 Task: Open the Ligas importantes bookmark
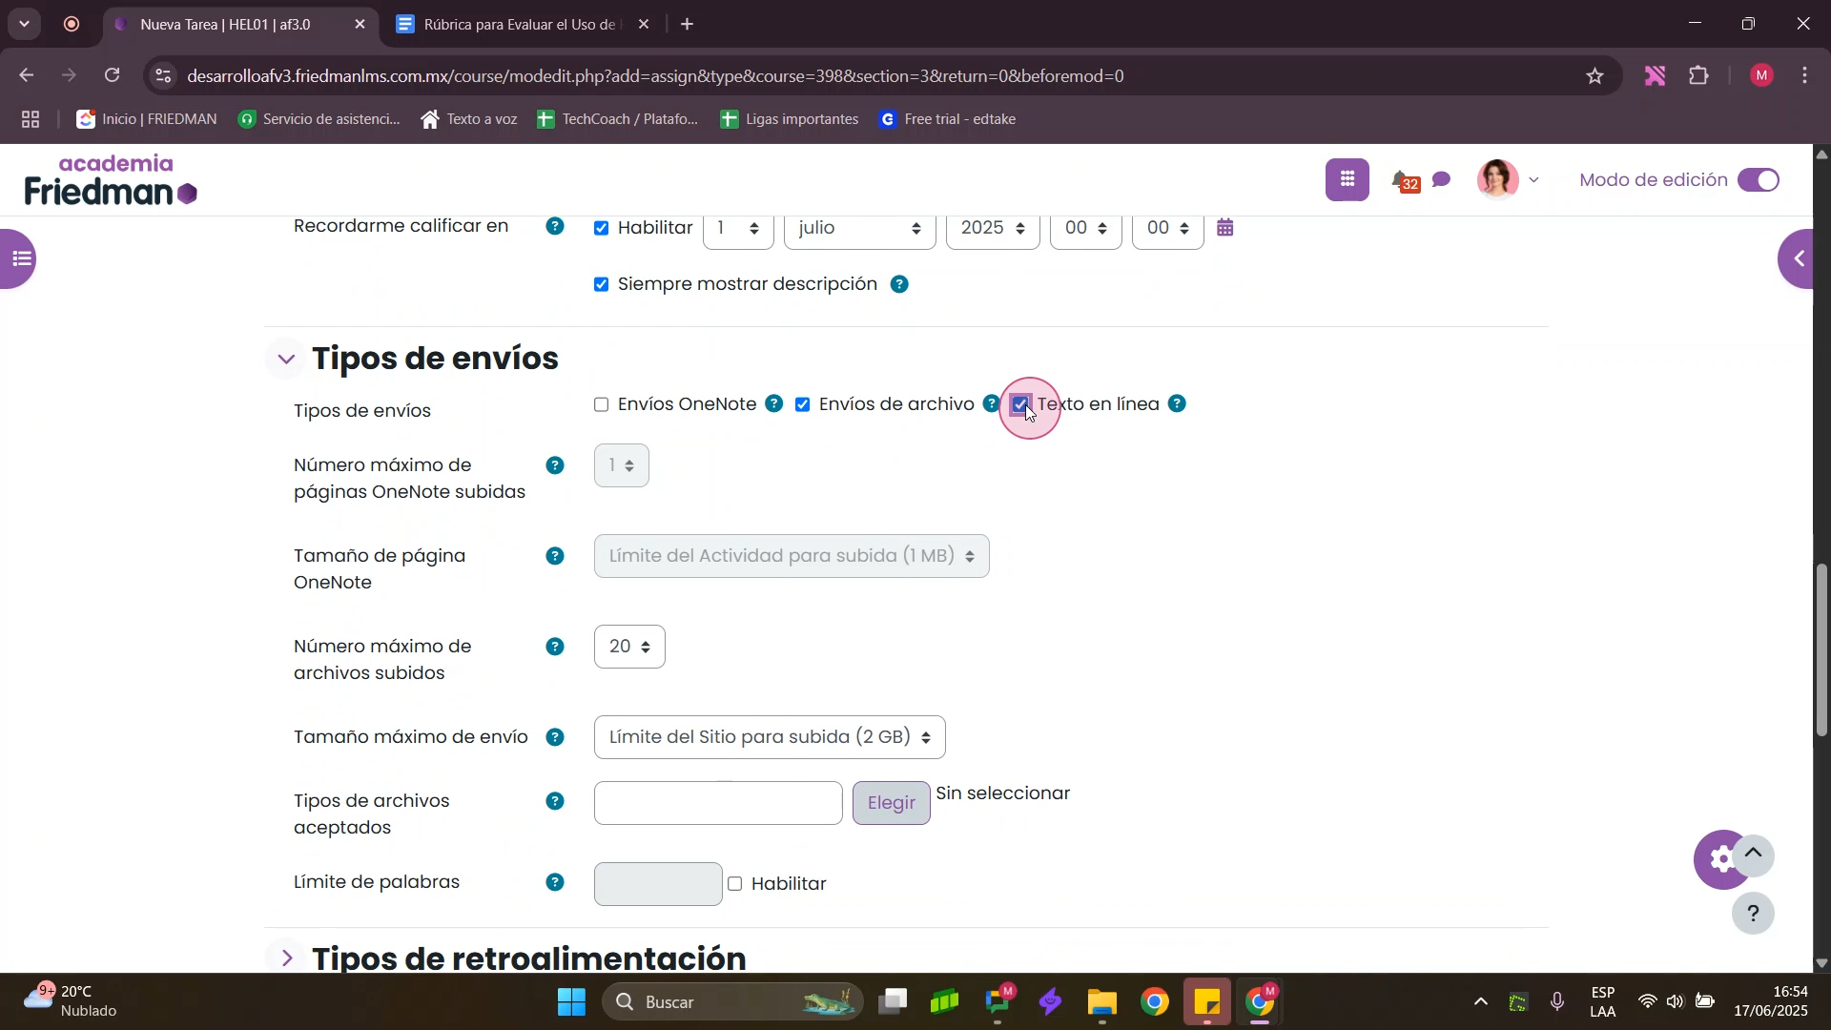click(790, 118)
